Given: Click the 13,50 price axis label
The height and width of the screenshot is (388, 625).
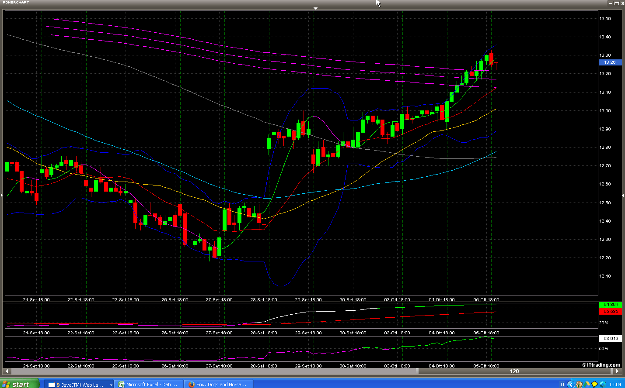Looking at the screenshot, I should click(x=605, y=19).
